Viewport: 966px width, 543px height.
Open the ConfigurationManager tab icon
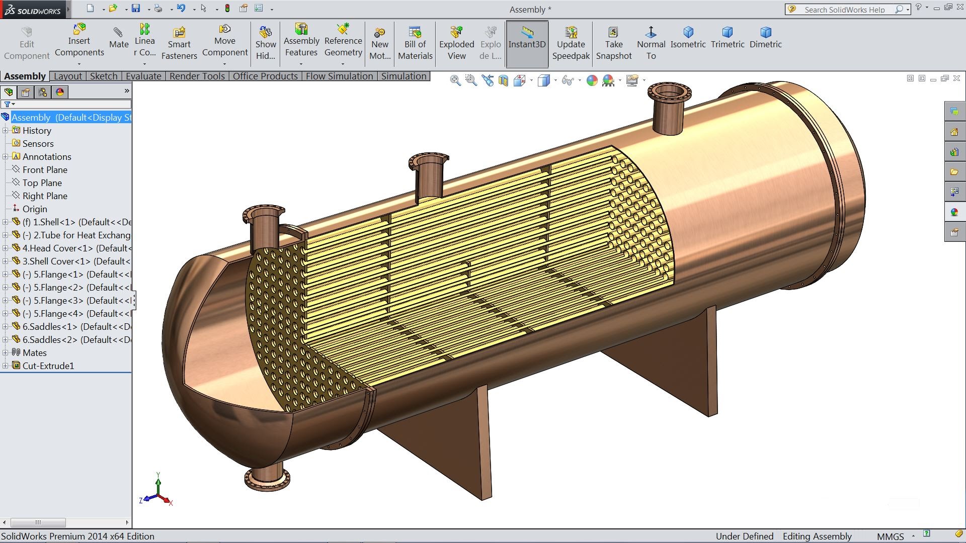click(43, 92)
